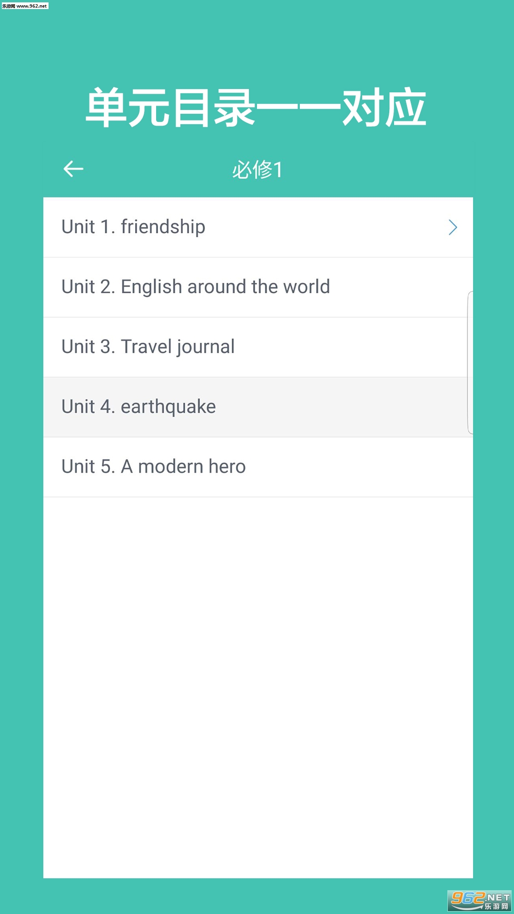The width and height of the screenshot is (514, 914).
Task: Click "乐游网" text beneath the NET logo
Action: (x=496, y=906)
